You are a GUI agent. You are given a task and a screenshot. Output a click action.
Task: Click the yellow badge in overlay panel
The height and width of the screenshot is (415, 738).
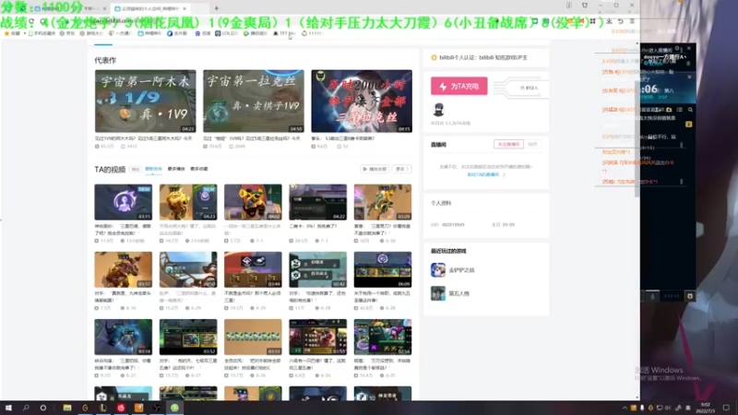688,125
